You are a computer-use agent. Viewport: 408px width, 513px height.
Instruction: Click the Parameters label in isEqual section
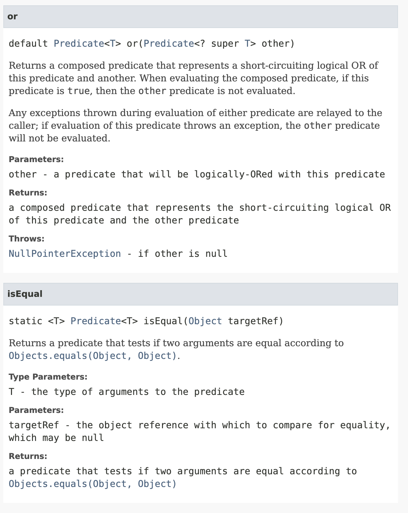pos(36,410)
